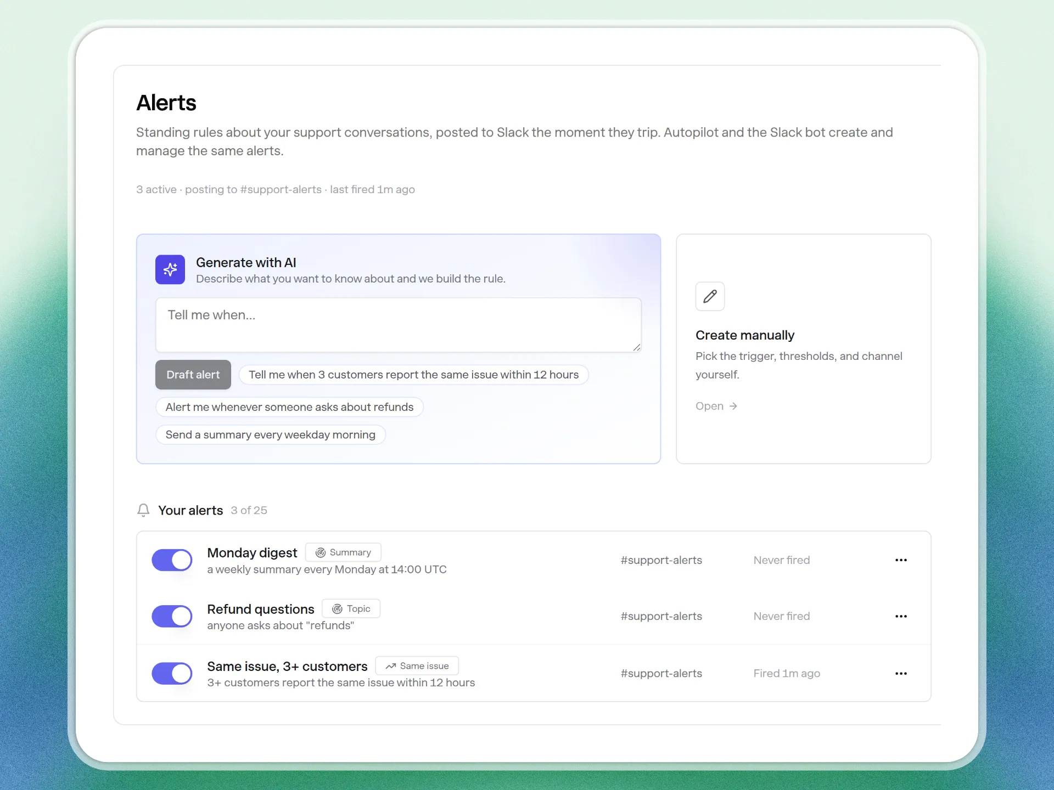
Task: Focus the 'Tell me when...' text area
Action: 399,325
